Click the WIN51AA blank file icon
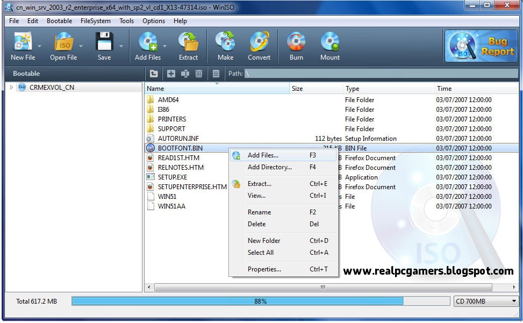The width and height of the screenshot is (523, 323). click(x=151, y=206)
